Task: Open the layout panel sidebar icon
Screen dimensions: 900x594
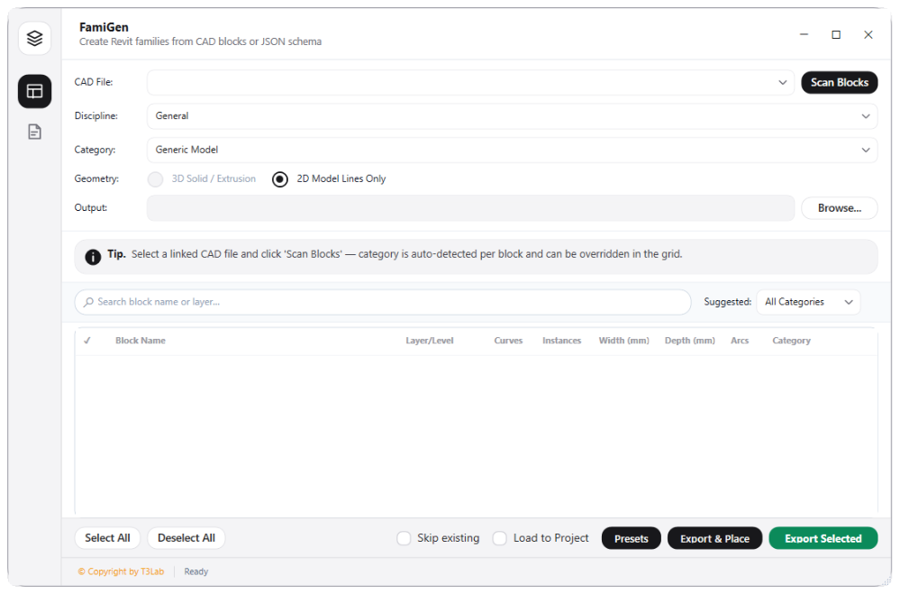Action: click(x=34, y=91)
